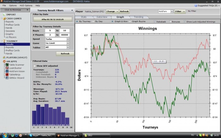
Task: Click Refresh button beside Change
Action: (x=124, y=11)
